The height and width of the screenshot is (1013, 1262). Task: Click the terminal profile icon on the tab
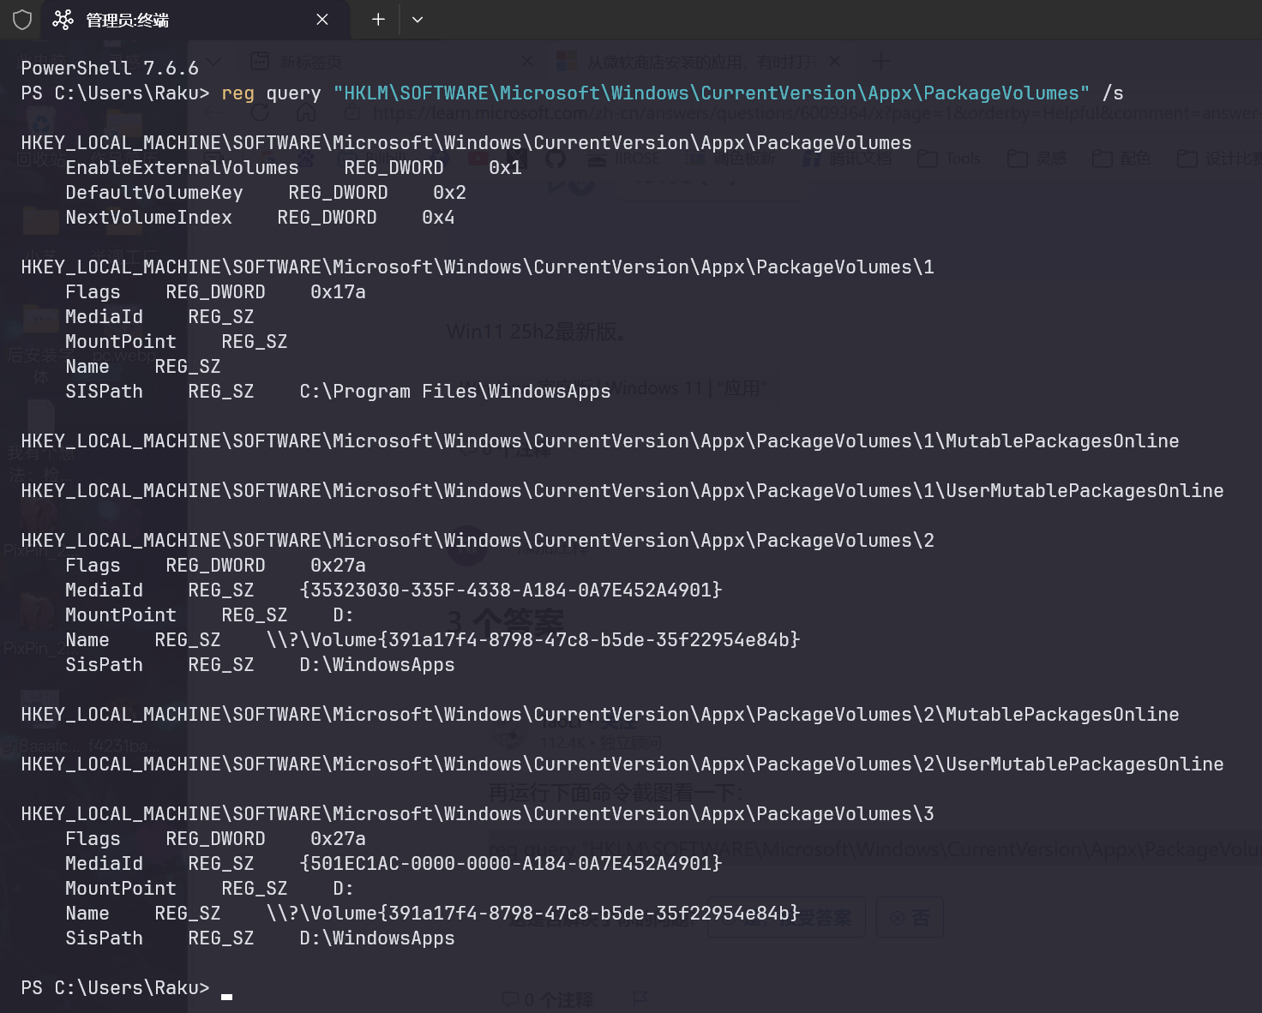63,20
